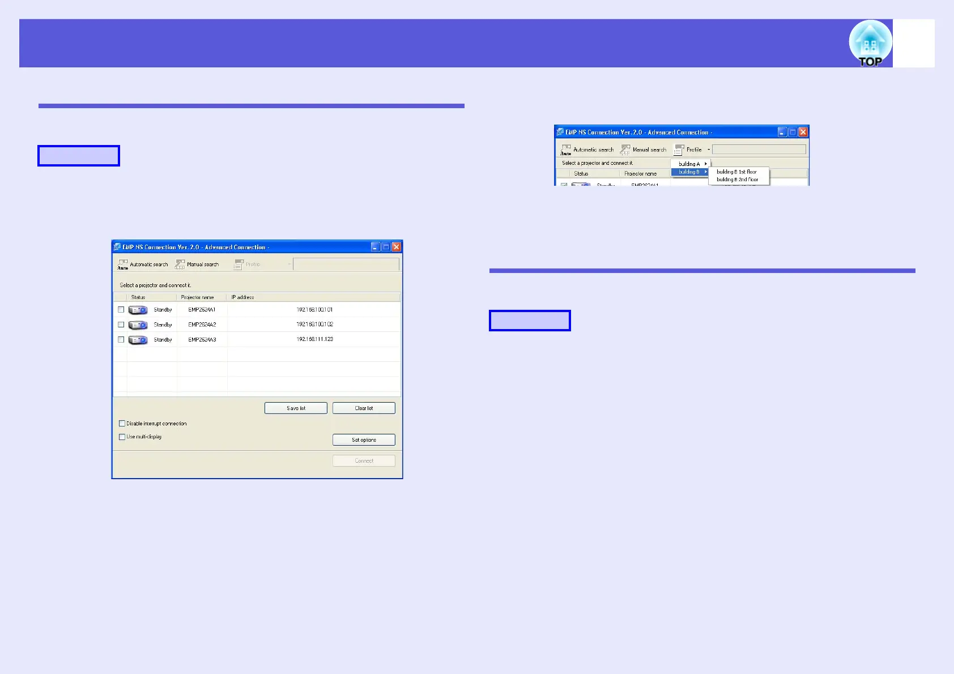The width and height of the screenshot is (954, 674).
Task: Click Standby status of EMP2624A1 row
Action: pyautogui.click(x=163, y=310)
